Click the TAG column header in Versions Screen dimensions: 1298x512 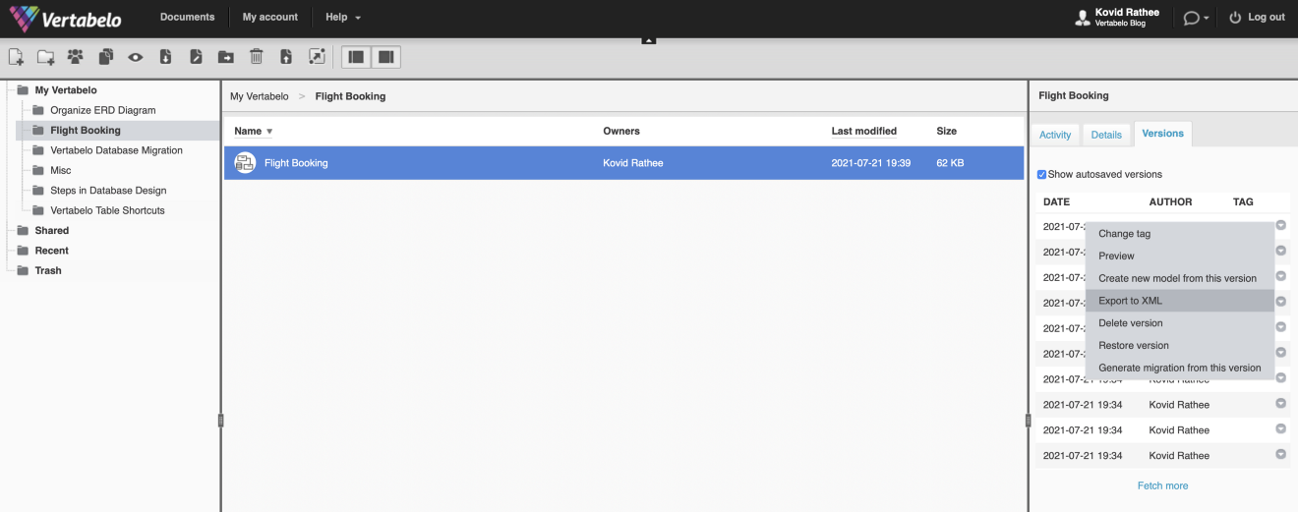(x=1243, y=201)
